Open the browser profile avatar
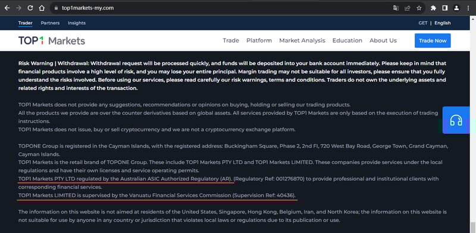Viewport: 476px width, 233px height. click(x=456, y=8)
